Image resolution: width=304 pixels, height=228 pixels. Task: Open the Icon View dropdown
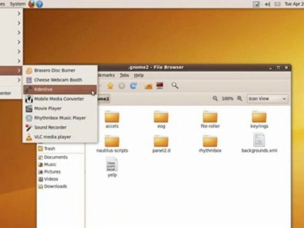(x=267, y=99)
